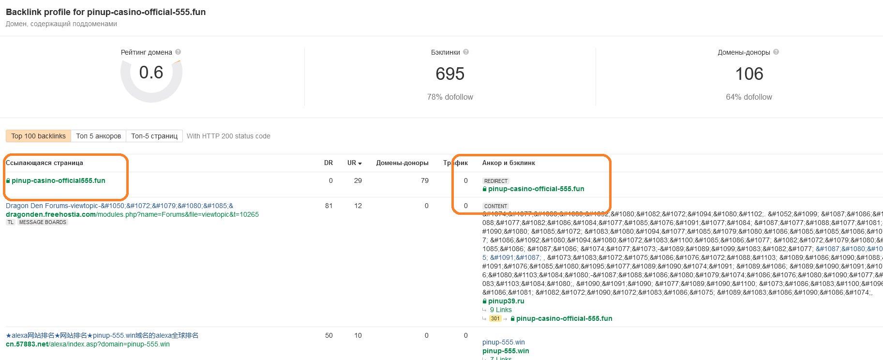Click the 78% dofollow text
Viewport: 883px width, 360px height.
pyautogui.click(x=450, y=97)
